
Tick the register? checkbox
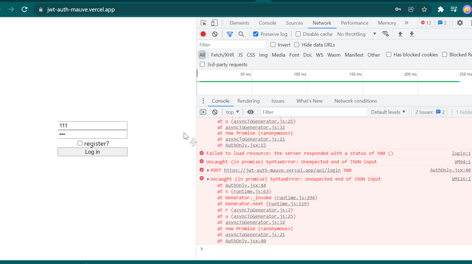pos(80,143)
